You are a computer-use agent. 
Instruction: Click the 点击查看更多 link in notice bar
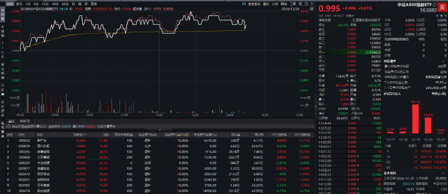point(107,126)
